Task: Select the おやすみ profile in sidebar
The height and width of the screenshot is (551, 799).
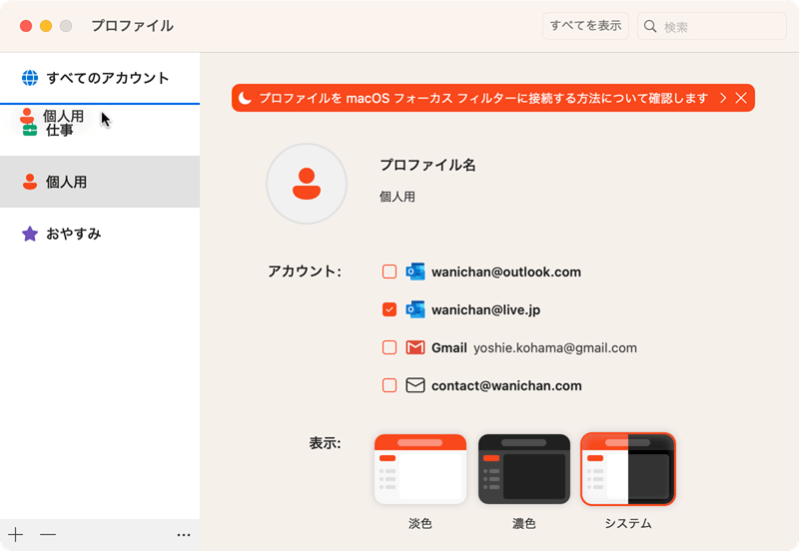Action: click(x=100, y=234)
